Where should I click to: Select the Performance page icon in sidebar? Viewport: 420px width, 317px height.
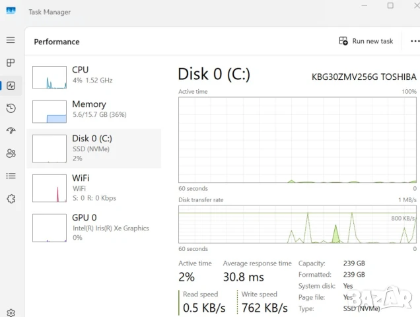coord(11,85)
